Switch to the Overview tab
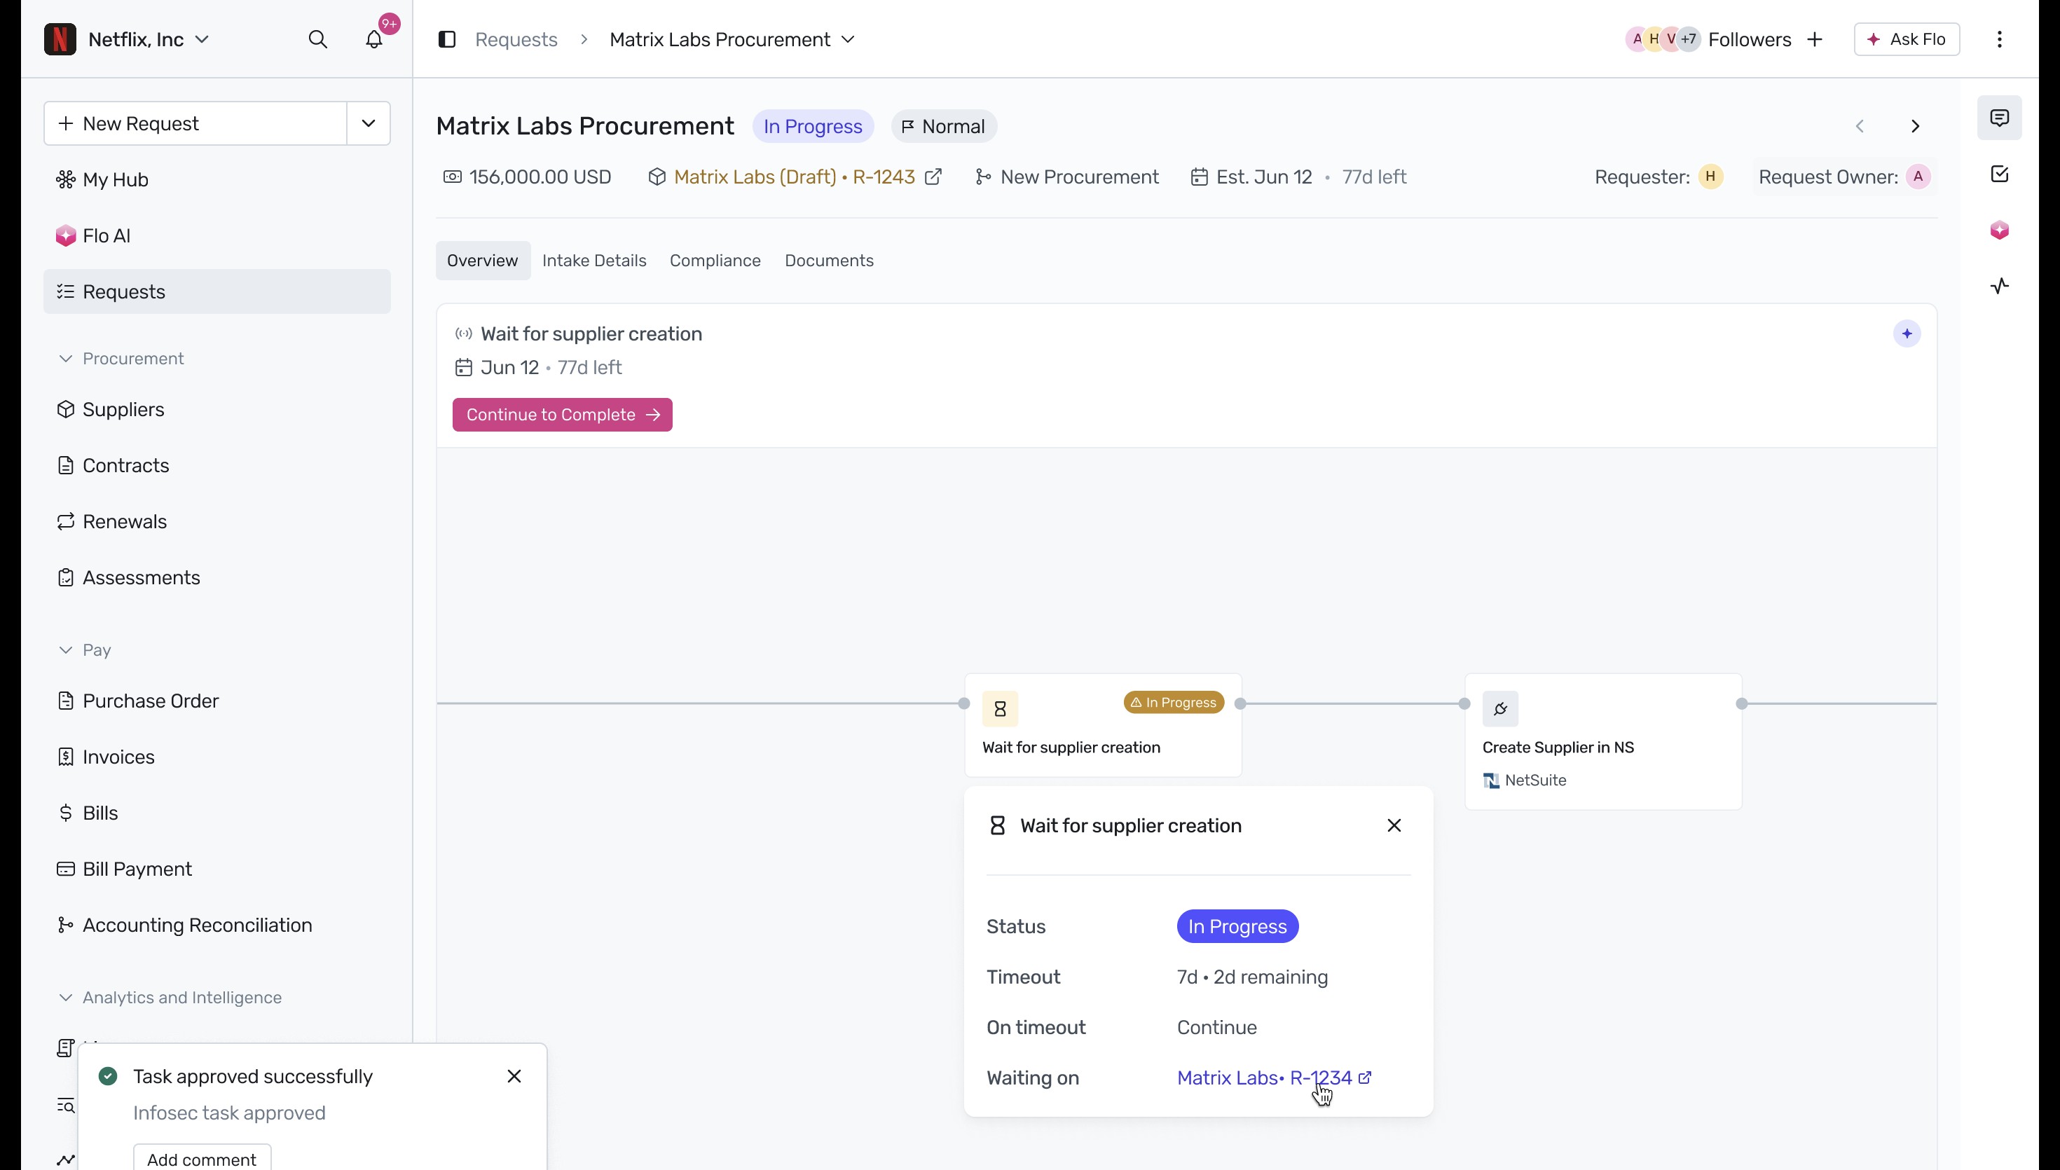Image resolution: width=2060 pixels, height=1170 pixels. [483, 261]
